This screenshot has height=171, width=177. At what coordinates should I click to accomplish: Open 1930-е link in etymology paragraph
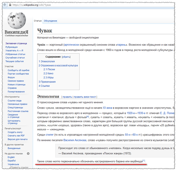pos(141,113)
